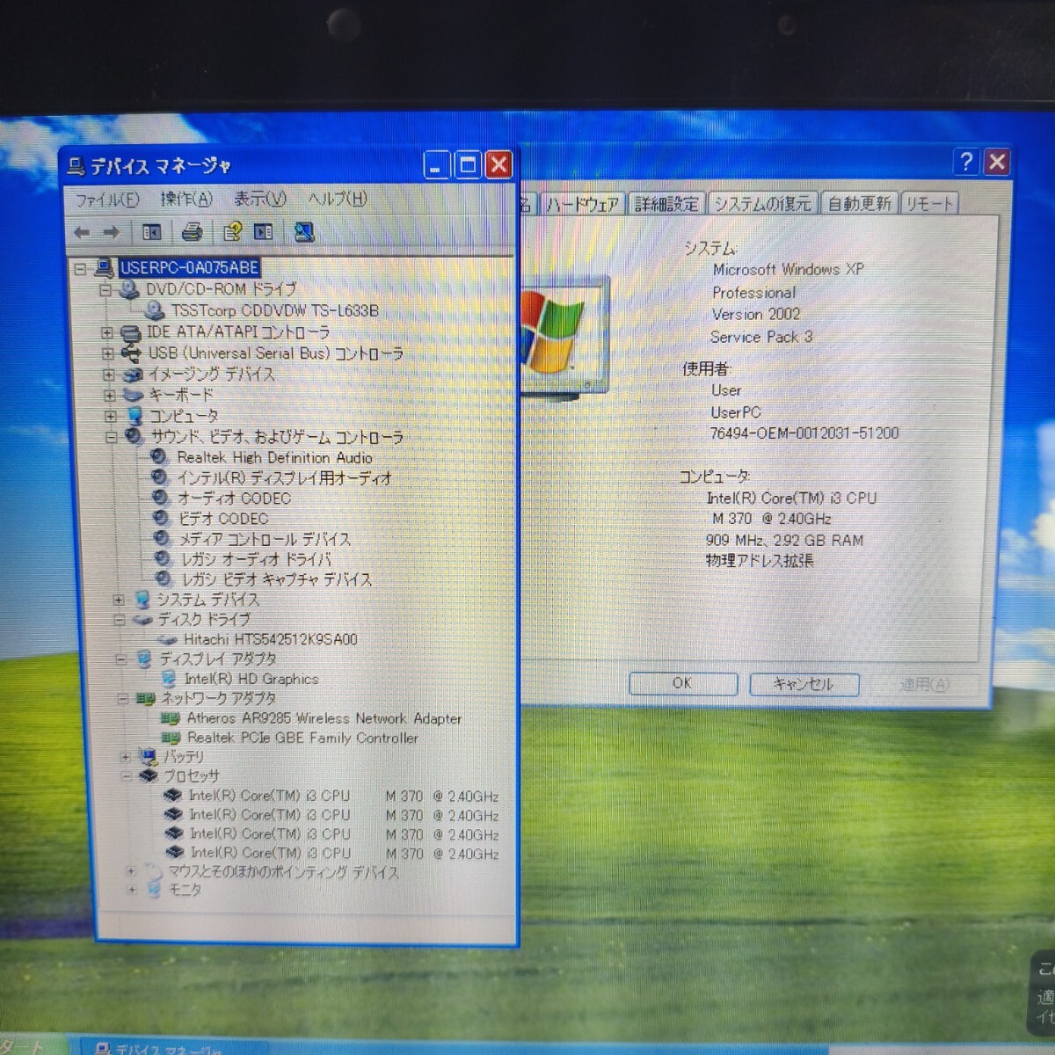Select the オーディオ CODEC entry
This screenshot has width=1055, height=1055.
pyautogui.click(x=234, y=498)
